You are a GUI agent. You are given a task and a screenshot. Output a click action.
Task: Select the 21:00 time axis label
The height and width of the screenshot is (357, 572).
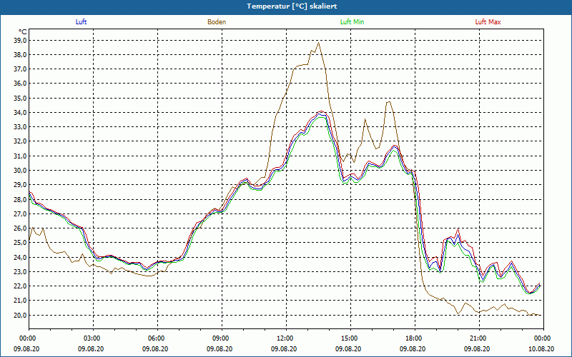(x=478, y=338)
